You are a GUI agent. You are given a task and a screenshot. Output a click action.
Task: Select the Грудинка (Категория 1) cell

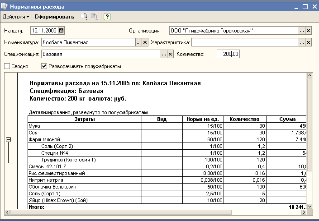pos(85,160)
